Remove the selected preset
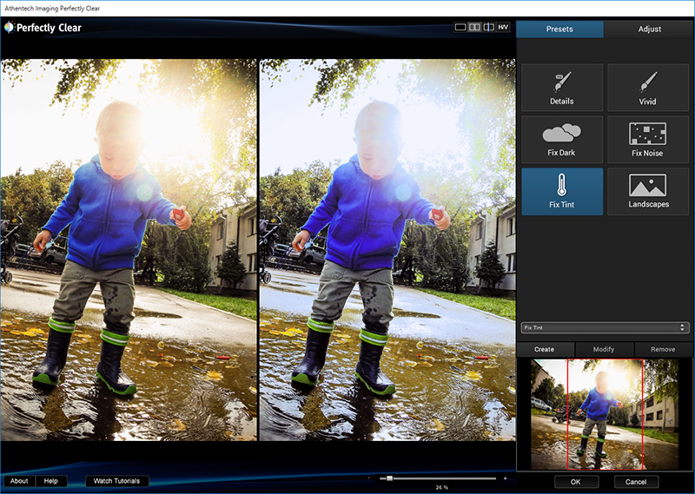695x494 pixels. pos(664,349)
